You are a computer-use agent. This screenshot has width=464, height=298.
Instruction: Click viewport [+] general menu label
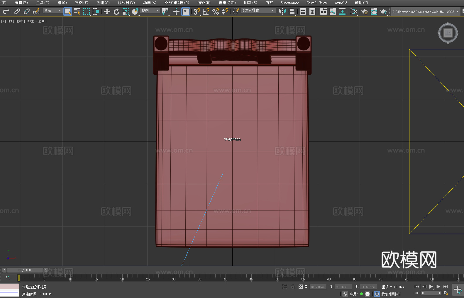[x=4, y=21]
